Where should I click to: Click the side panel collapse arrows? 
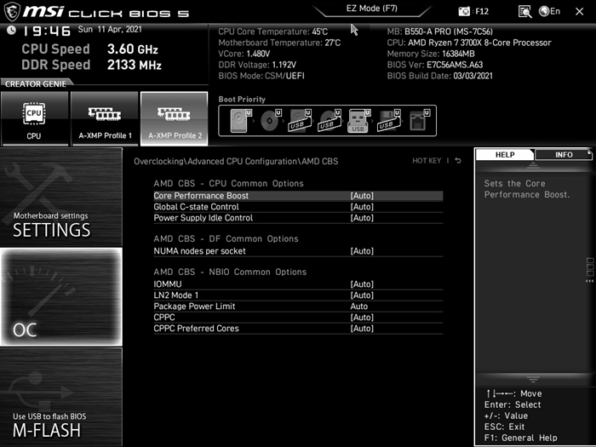(589, 281)
